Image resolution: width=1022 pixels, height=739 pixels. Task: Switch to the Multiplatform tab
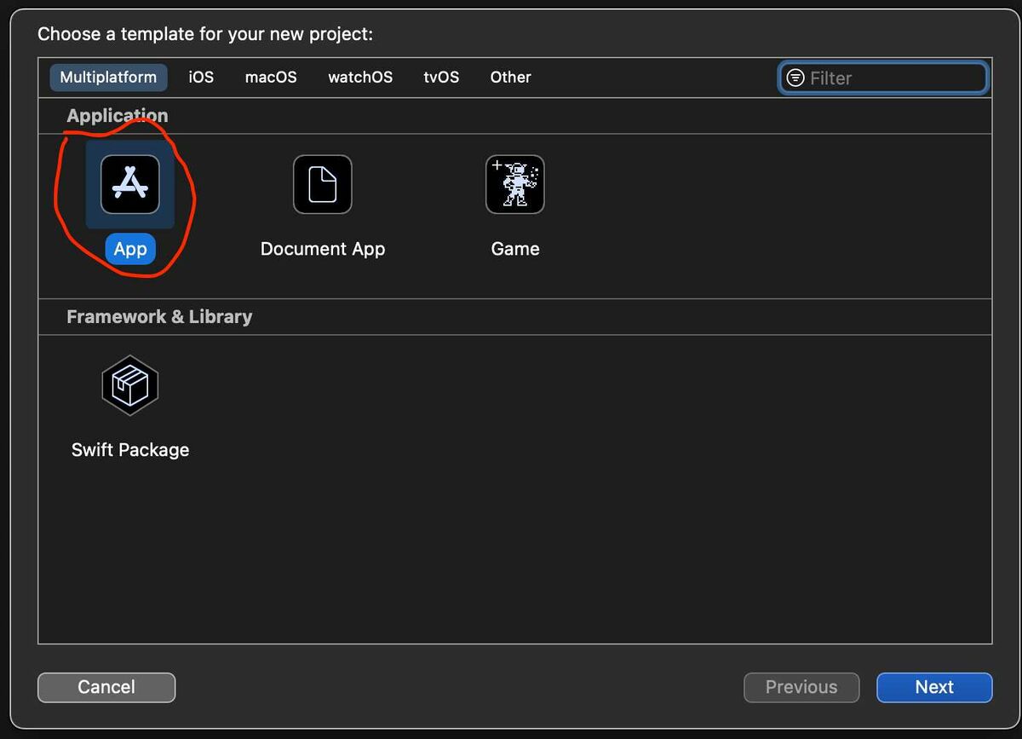pyautogui.click(x=108, y=77)
